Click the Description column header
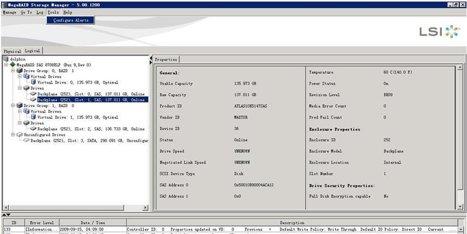This screenshot has width=467, height=234. point(292,223)
